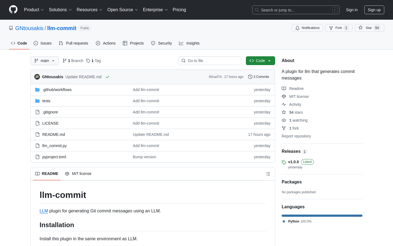Open the pyproject.toml file

coord(54,157)
